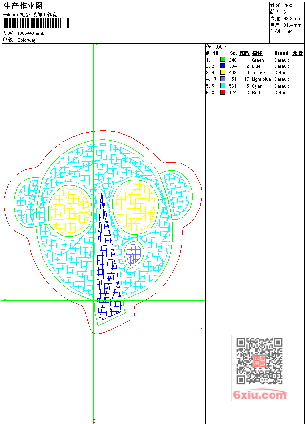
Task: Click stitch count '304' in Blue row
Action: coord(233,66)
